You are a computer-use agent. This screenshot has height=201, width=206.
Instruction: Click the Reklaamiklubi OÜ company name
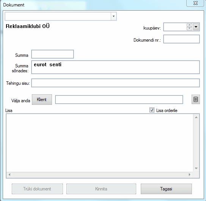click(28, 26)
